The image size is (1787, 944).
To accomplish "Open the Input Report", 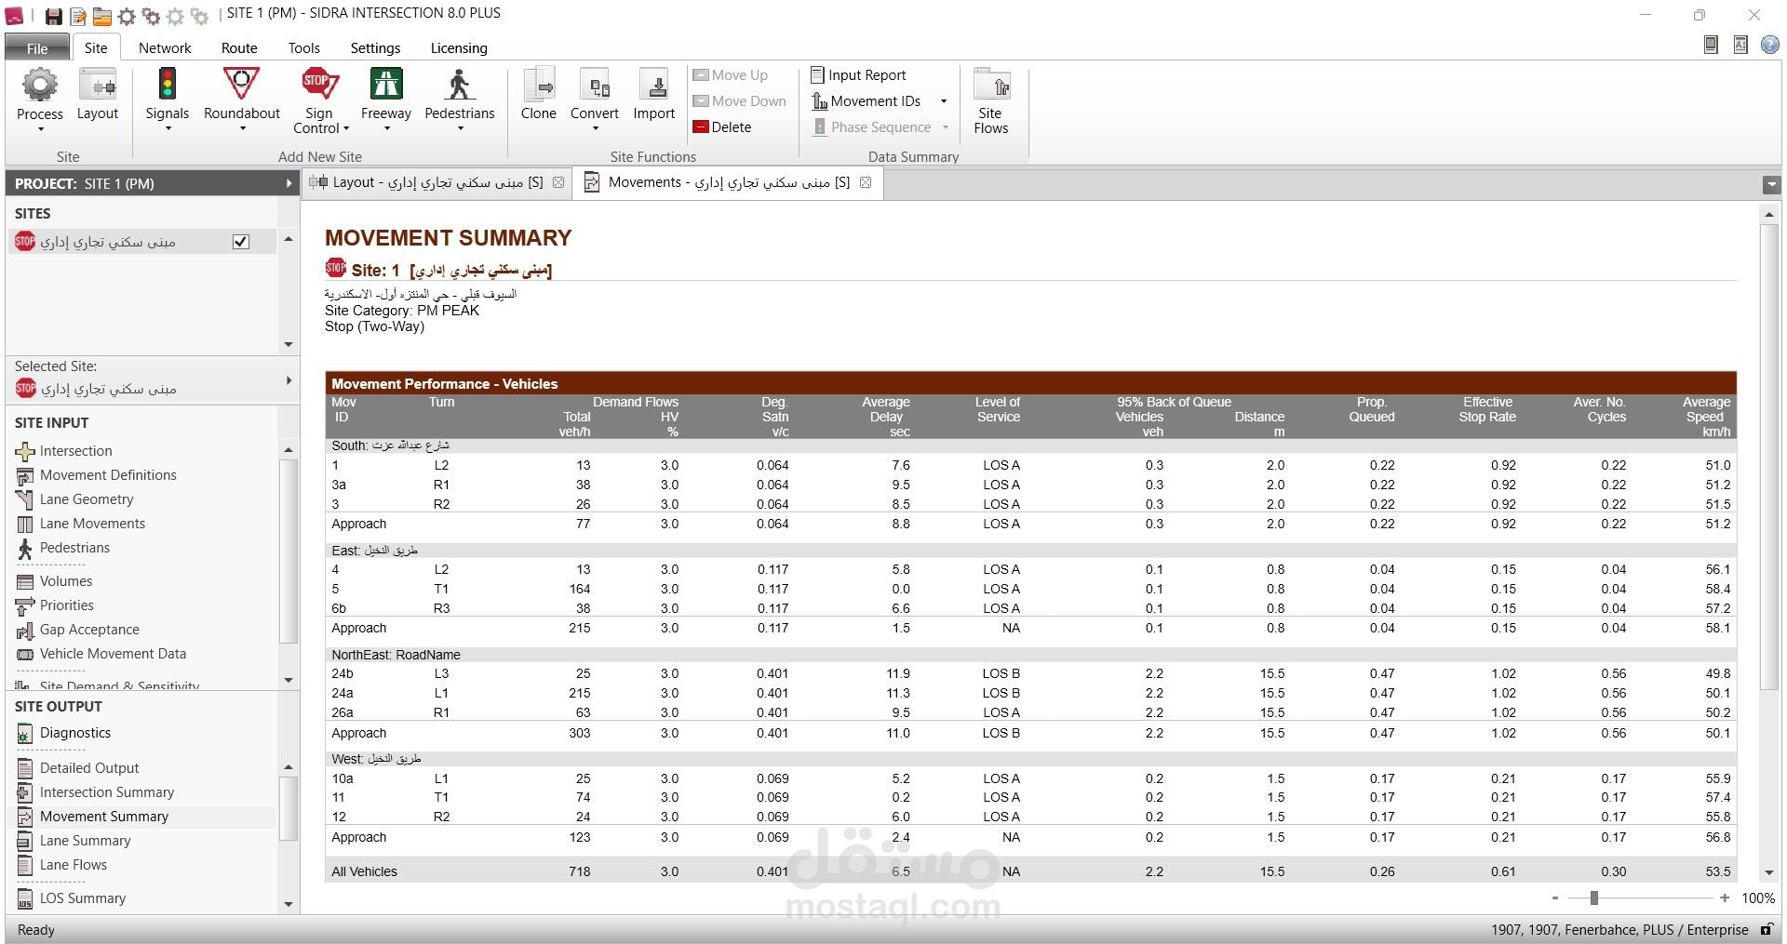I will click(858, 75).
